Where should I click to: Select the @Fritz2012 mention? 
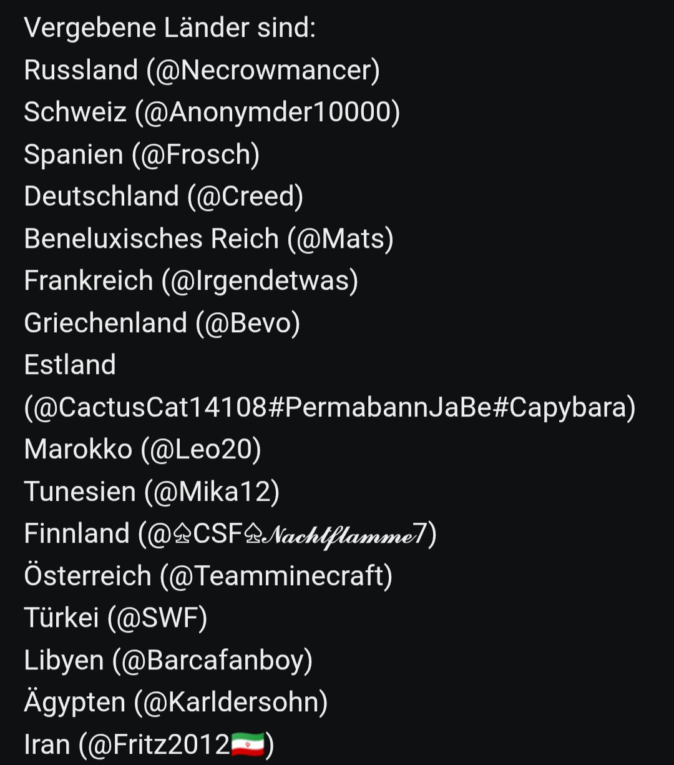[159, 744]
